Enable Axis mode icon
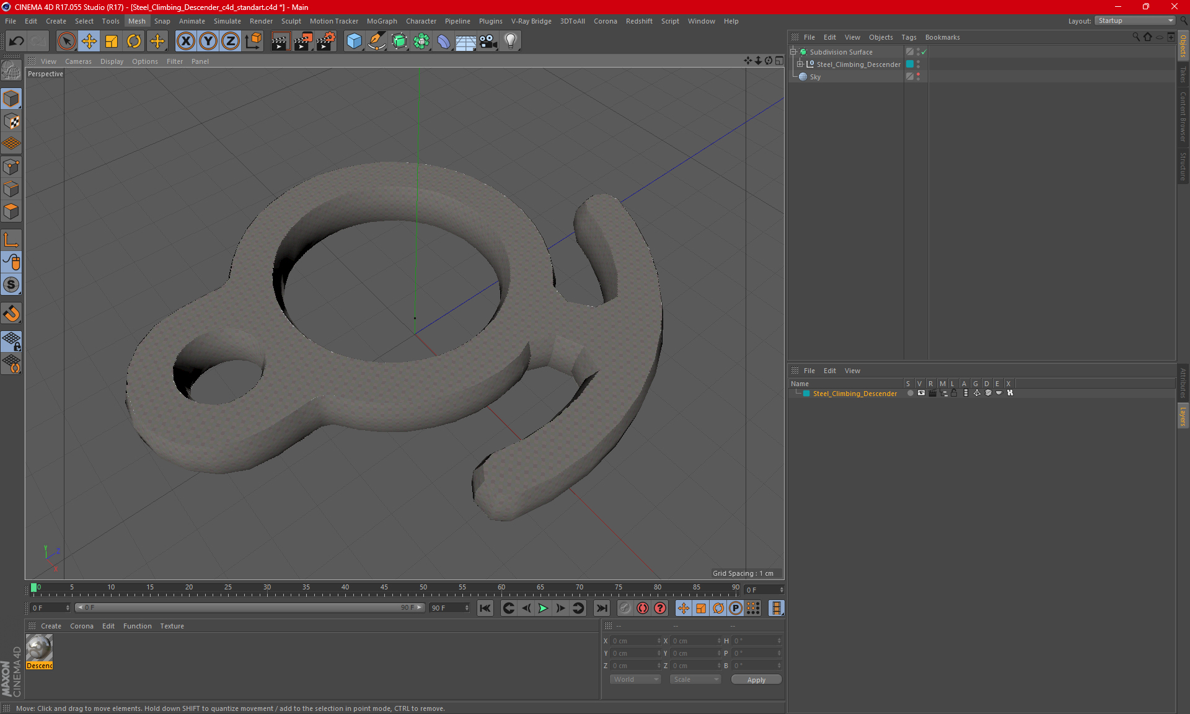The height and width of the screenshot is (714, 1190). (x=11, y=240)
